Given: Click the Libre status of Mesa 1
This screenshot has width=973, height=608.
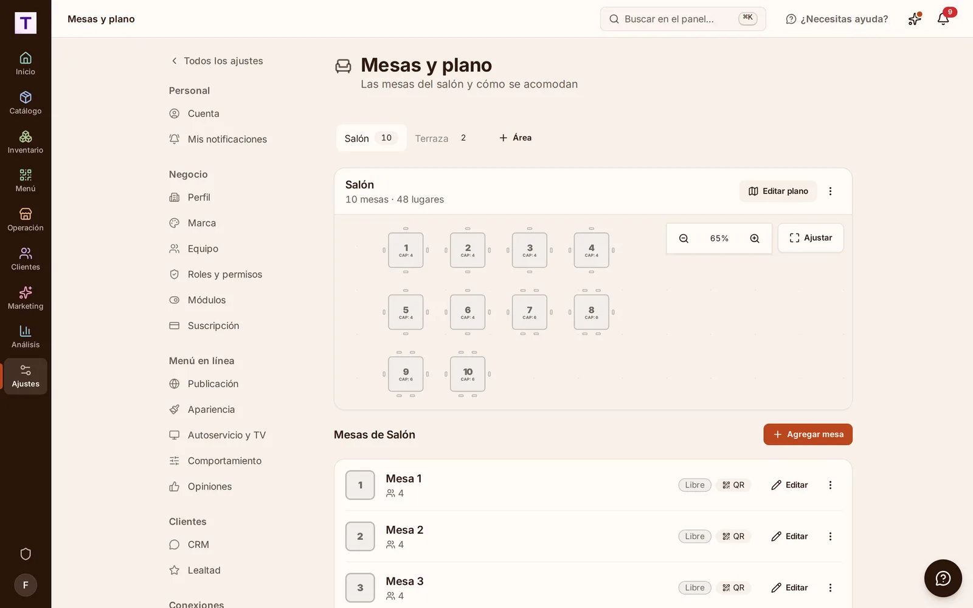Looking at the screenshot, I should click(694, 485).
